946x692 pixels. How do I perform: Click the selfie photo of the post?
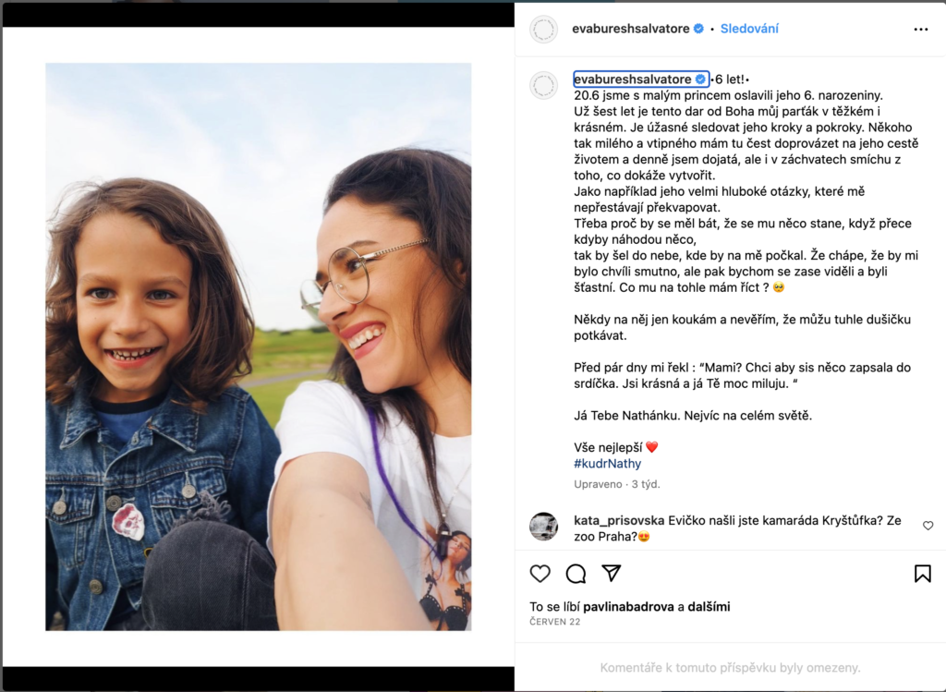coord(259,346)
